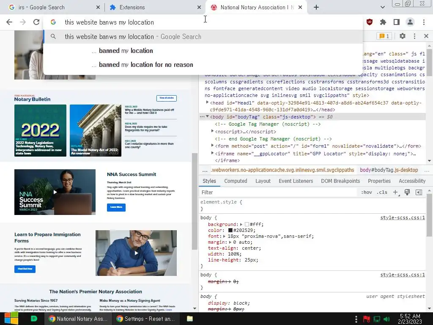The image size is (433, 325).
Task: Open DevTools settings gear
Action: click(403, 36)
